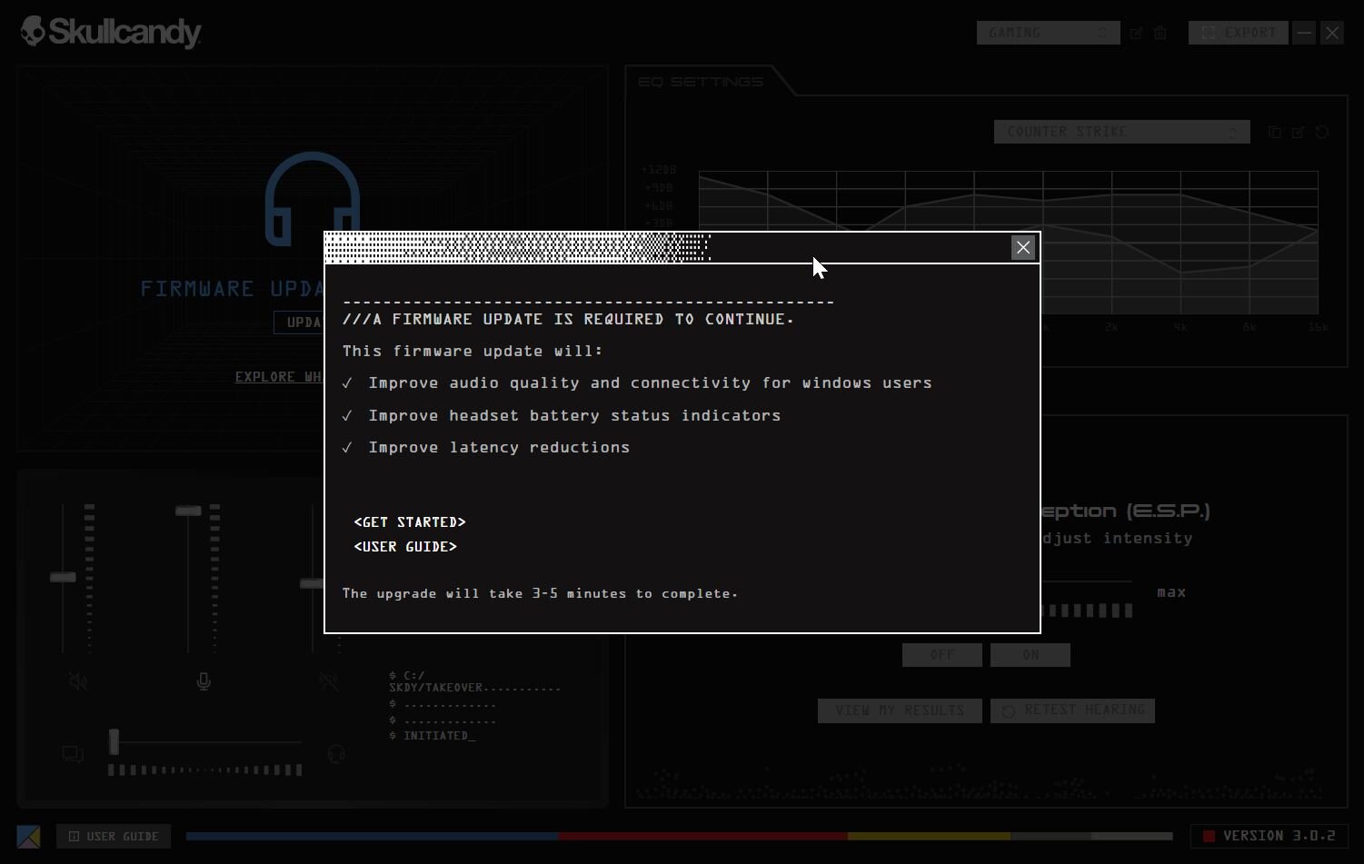Click the trash icon beside the GAMING dropdown
Image resolution: width=1364 pixels, height=864 pixels.
tap(1160, 33)
